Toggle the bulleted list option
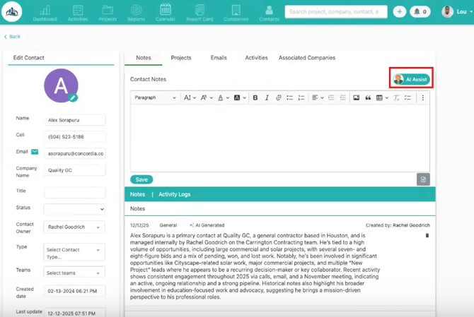This screenshot has height=317, width=474. pos(289,98)
